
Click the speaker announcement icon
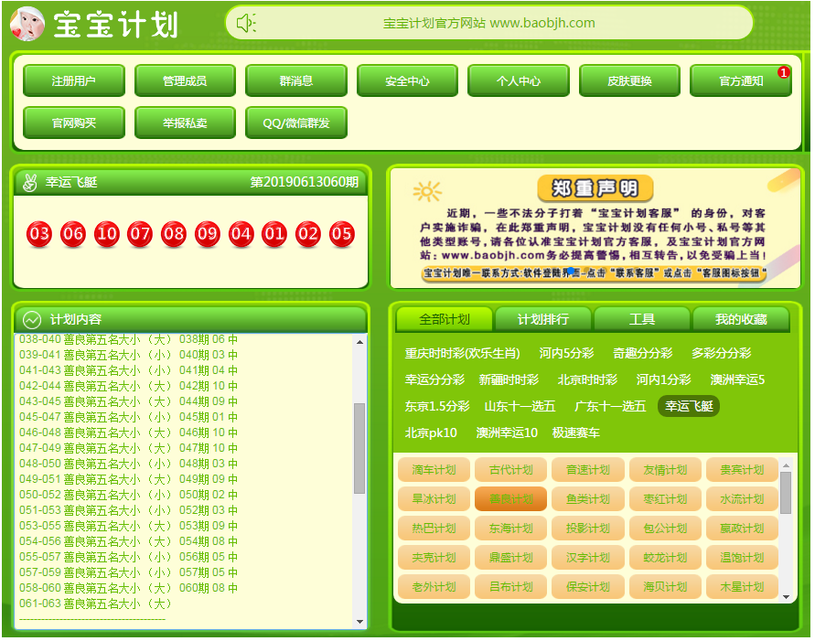coord(246,24)
